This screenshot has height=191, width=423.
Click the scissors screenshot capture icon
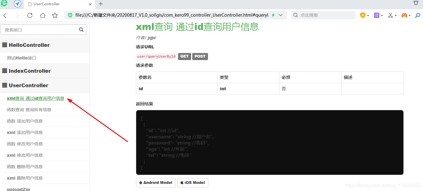click(390, 15)
